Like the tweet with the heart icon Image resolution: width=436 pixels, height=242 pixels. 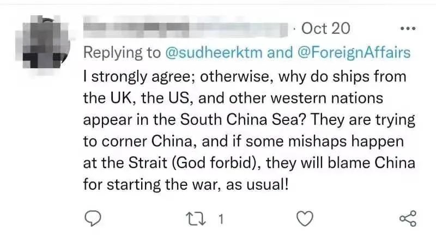[305, 219]
